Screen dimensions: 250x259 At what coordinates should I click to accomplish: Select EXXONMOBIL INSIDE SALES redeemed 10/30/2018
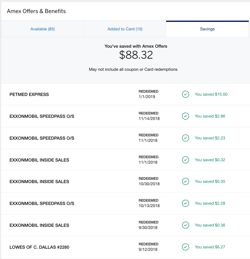pos(39,182)
